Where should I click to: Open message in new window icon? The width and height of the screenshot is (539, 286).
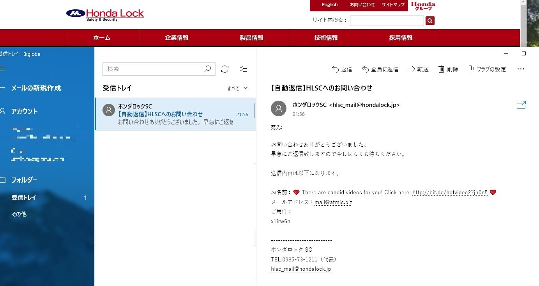point(521,105)
